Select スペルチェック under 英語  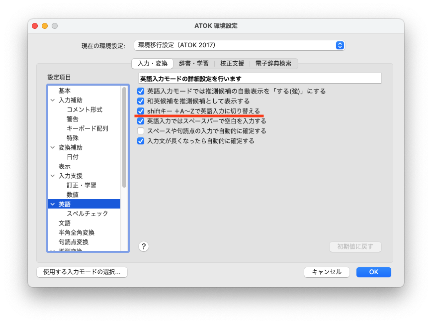click(x=85, y=214)
